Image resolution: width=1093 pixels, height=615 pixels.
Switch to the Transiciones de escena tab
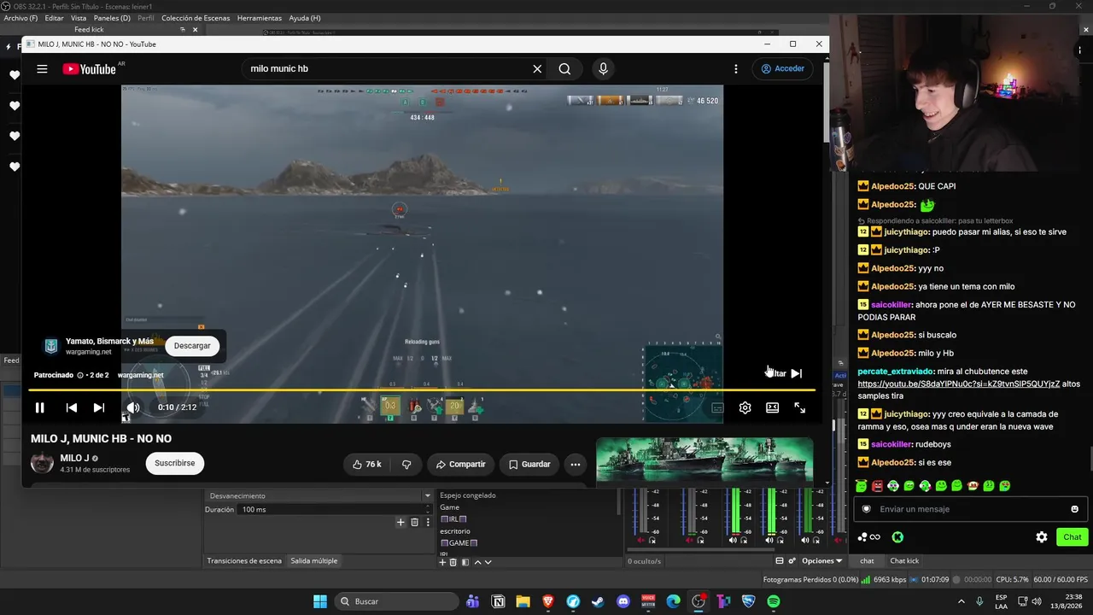pyautogui.click(x=244, y=561)
